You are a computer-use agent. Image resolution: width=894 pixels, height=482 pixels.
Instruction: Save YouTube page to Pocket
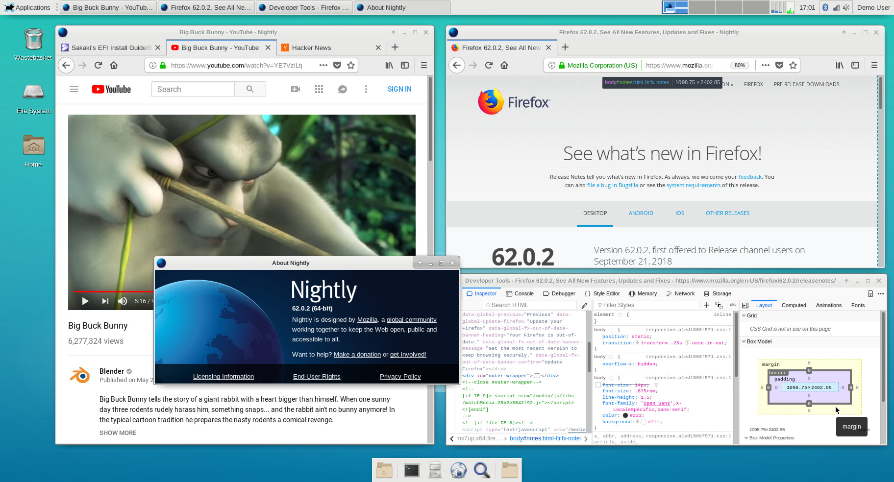[x=337, y=65]
